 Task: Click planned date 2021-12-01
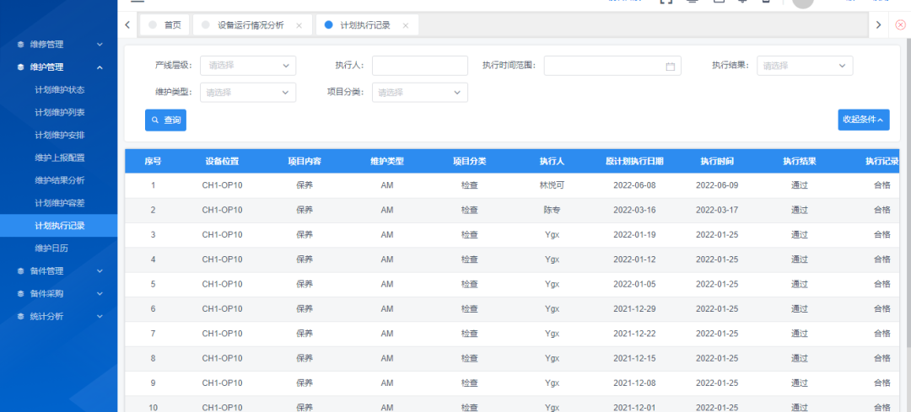click(x=634, y=407)
